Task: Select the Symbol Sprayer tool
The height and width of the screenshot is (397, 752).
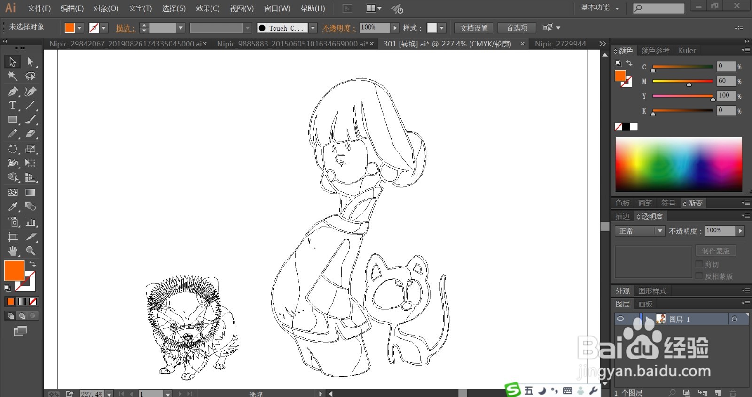Action: point(13,222)
